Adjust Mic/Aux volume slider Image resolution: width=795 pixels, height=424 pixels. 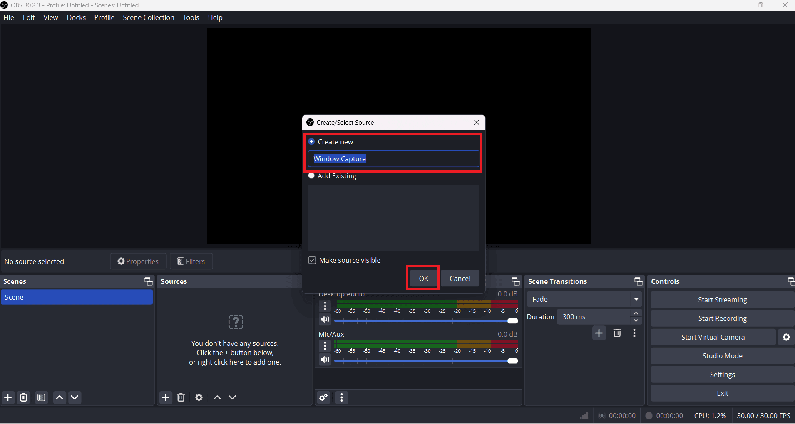pos(426,361)
